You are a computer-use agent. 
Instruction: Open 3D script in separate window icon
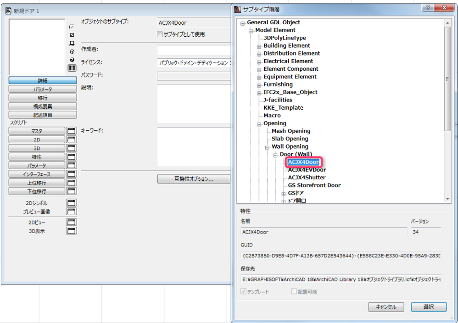pos(71,148)
